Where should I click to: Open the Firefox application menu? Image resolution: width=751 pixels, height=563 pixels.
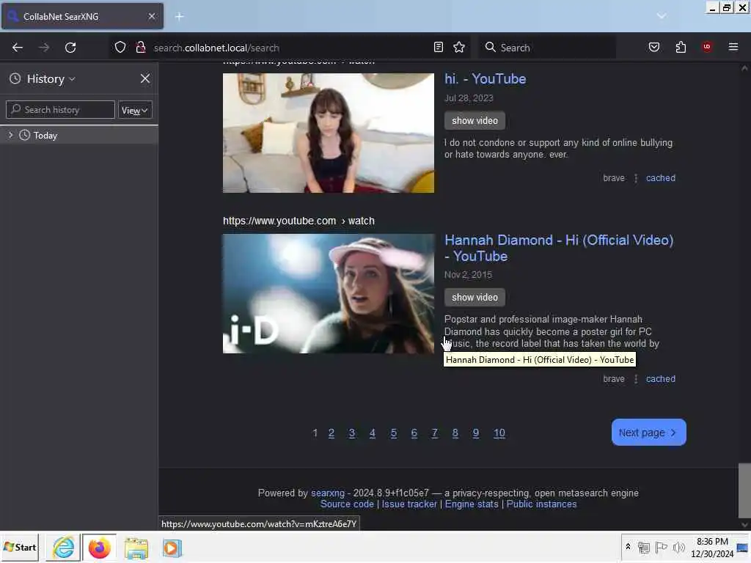[x=733, y=47]
